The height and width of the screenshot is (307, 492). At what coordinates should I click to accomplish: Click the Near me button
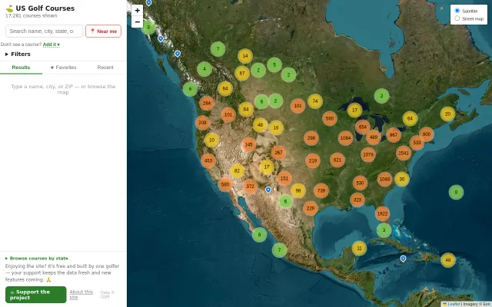point(103,31)
